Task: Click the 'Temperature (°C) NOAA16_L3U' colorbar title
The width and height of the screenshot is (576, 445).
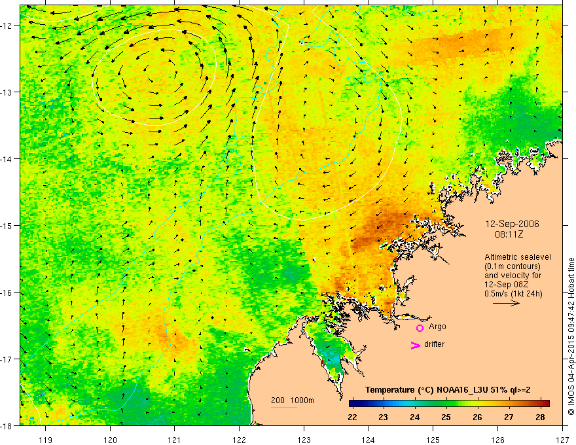Action: coord(426,390)
